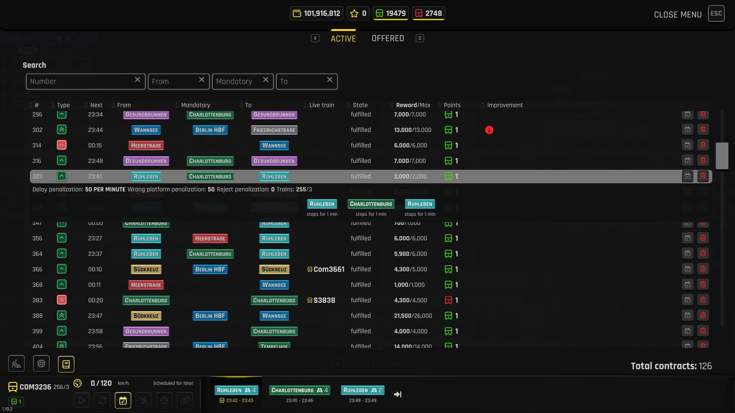Click the warning/alert icon on contract 302
The height and width of the screenshot is (413, 735).
pos(488,130)
